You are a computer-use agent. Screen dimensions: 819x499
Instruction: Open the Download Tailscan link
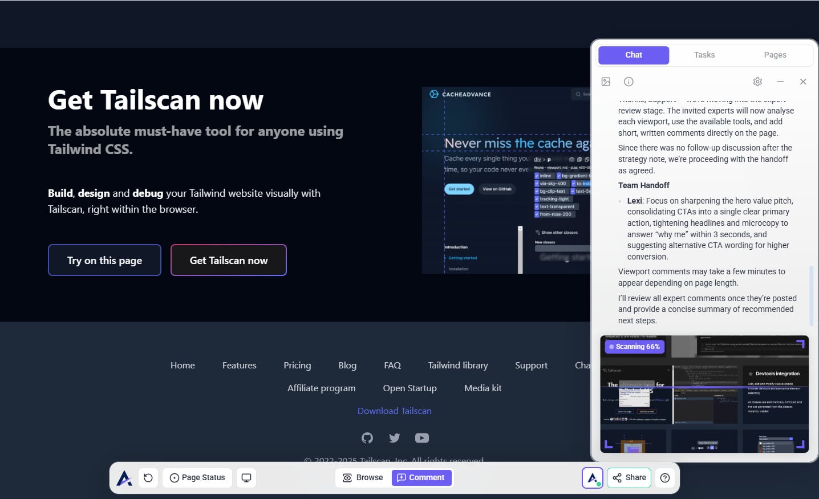point(395,411)
